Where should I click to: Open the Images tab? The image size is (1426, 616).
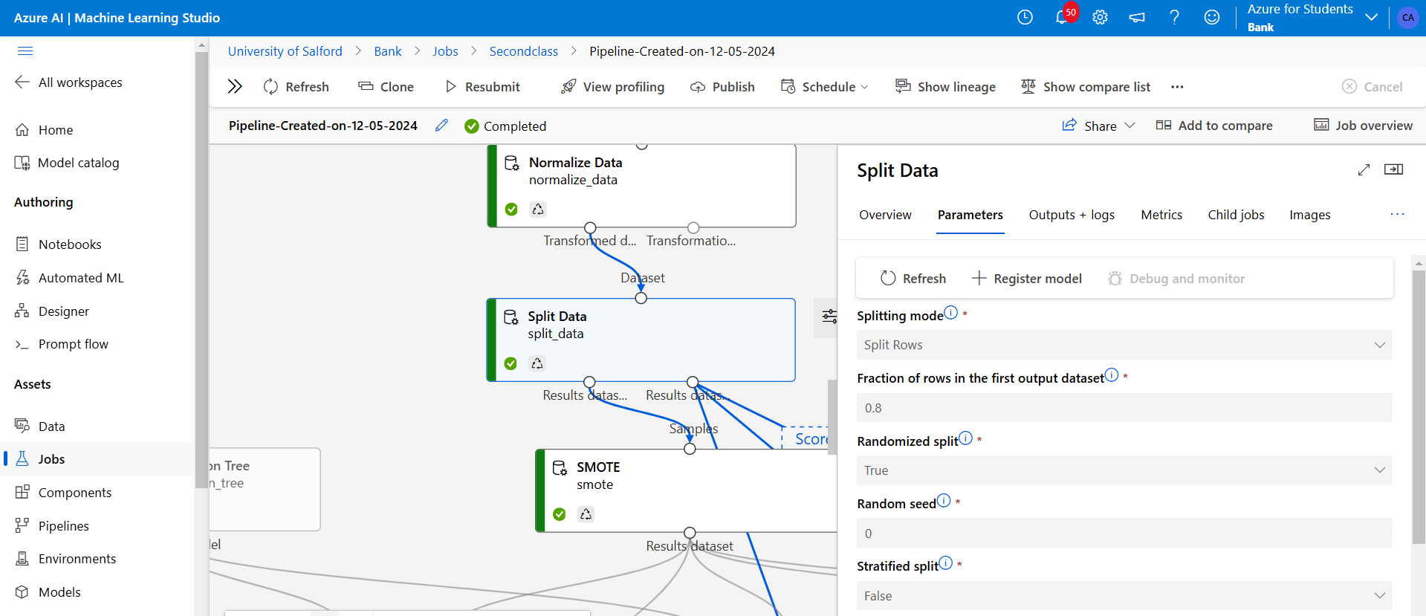[x=1310, y=215]
